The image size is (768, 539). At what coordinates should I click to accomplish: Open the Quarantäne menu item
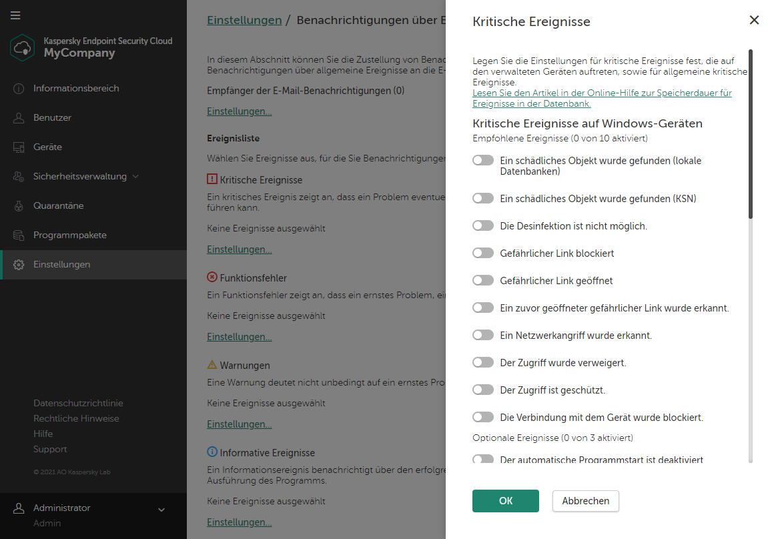pyautogui.click(x=59, y=206)
